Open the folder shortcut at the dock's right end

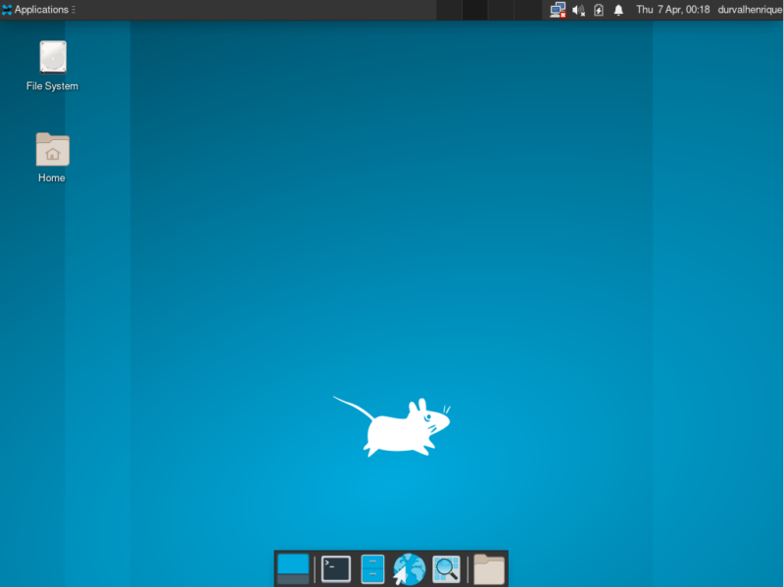coord(486,566)
